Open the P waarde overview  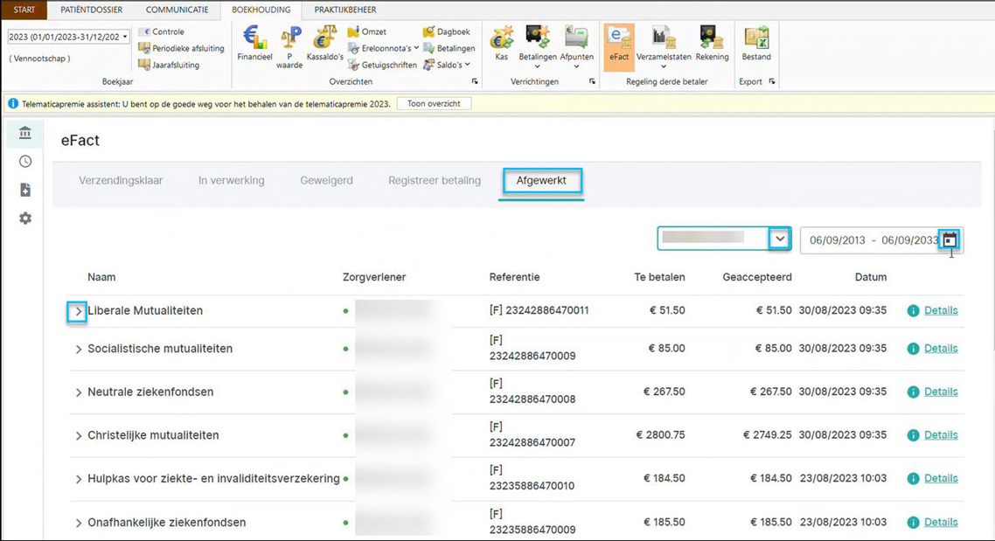[x=290, y=47]
